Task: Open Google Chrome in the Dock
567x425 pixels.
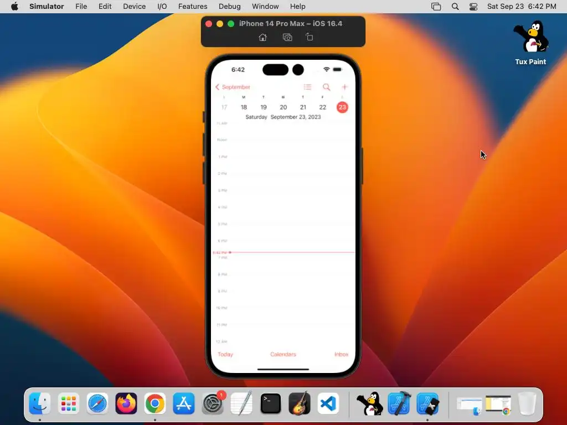Action: pyautogui.click(x=155, y=403)
